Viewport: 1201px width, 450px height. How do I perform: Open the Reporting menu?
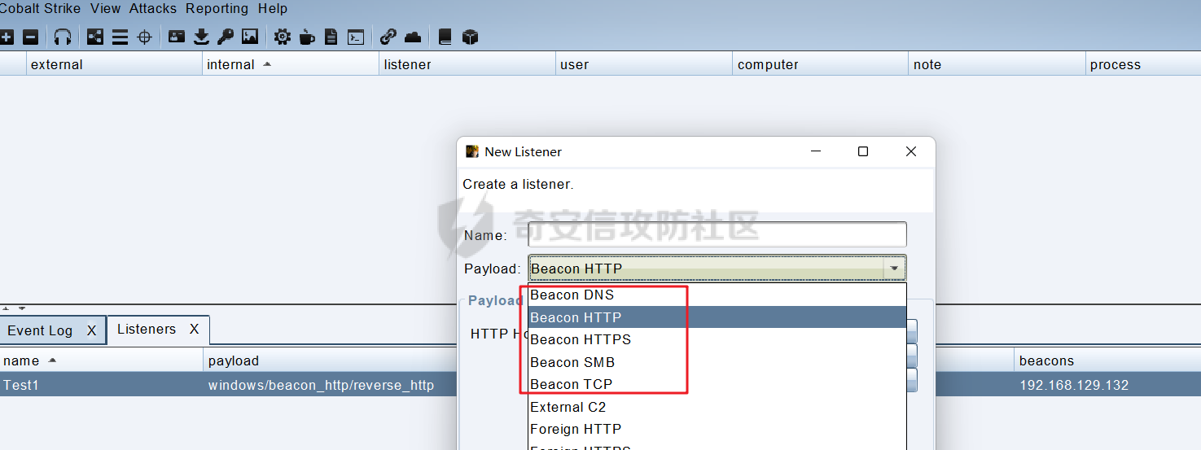pos(217,8)
